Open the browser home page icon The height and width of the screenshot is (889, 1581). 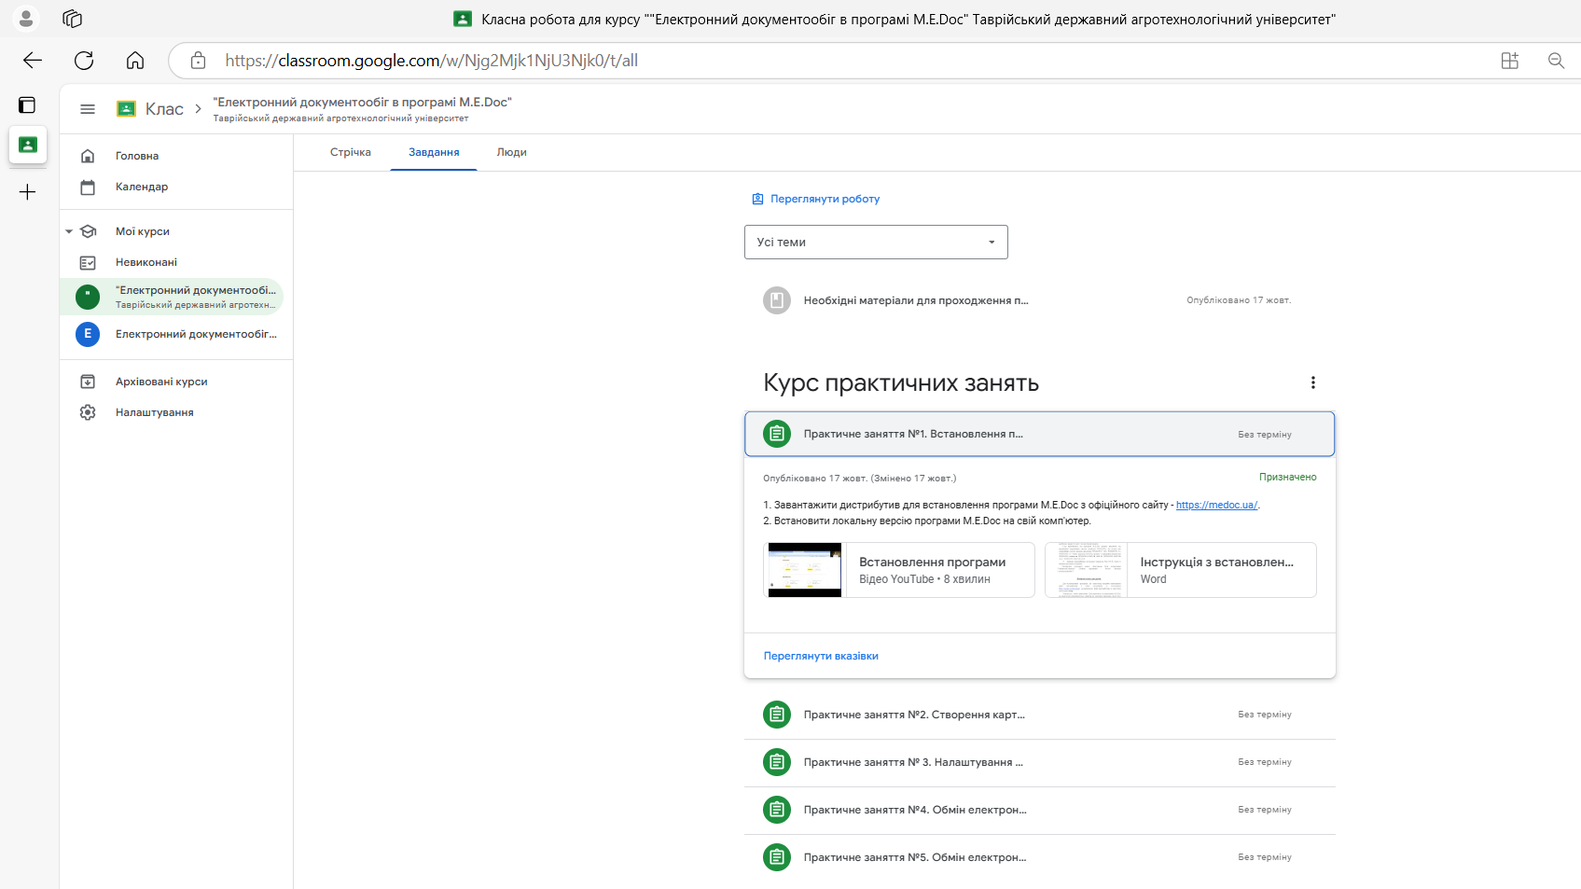click(x=135, y=61)
